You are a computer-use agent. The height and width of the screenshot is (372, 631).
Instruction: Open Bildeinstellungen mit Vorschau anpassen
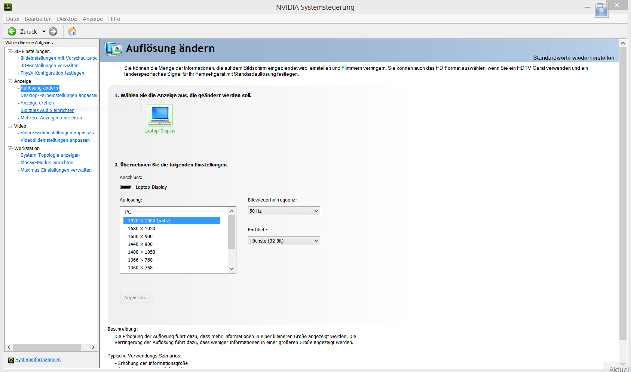pos(59,58)
